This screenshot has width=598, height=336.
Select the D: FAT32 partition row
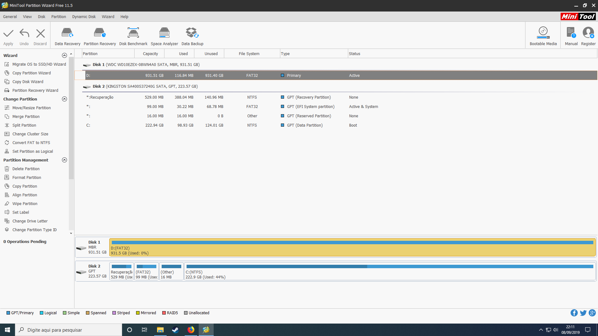click(x=341, y=76)
